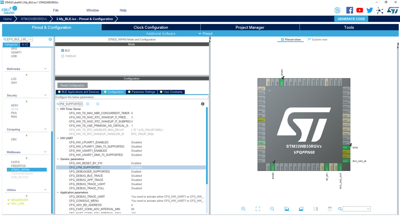
Task: Collapse the HW Timer Server group
Action: tap(58, 109)
